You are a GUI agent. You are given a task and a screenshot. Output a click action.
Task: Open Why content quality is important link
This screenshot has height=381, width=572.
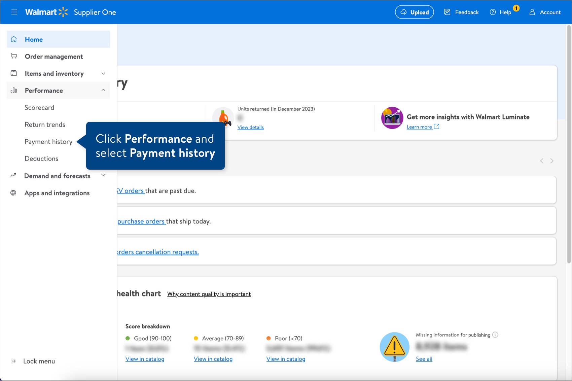(x=209, y=294)
